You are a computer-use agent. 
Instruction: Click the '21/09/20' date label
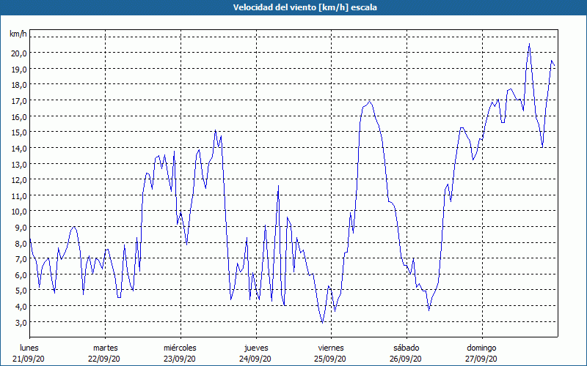click(x=29, y=359)
